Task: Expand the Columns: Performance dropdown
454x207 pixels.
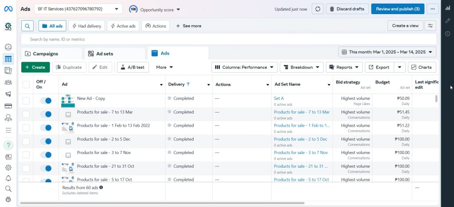Action: (244, 67)
